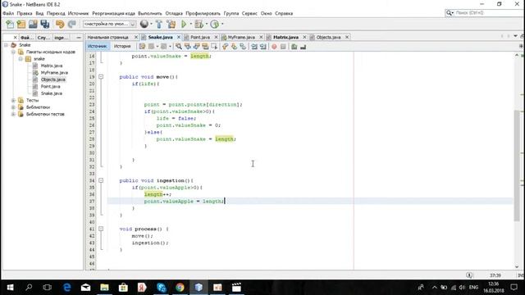
Task: Open the Файл menu
Action: tap(8, 13)
